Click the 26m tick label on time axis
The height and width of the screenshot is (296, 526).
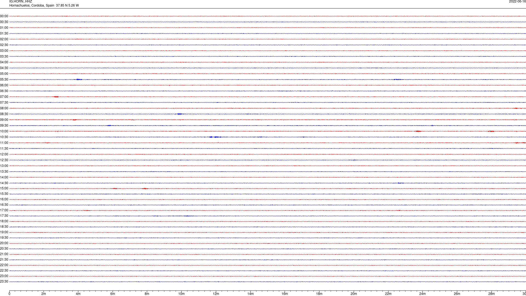tap(457, 294)
